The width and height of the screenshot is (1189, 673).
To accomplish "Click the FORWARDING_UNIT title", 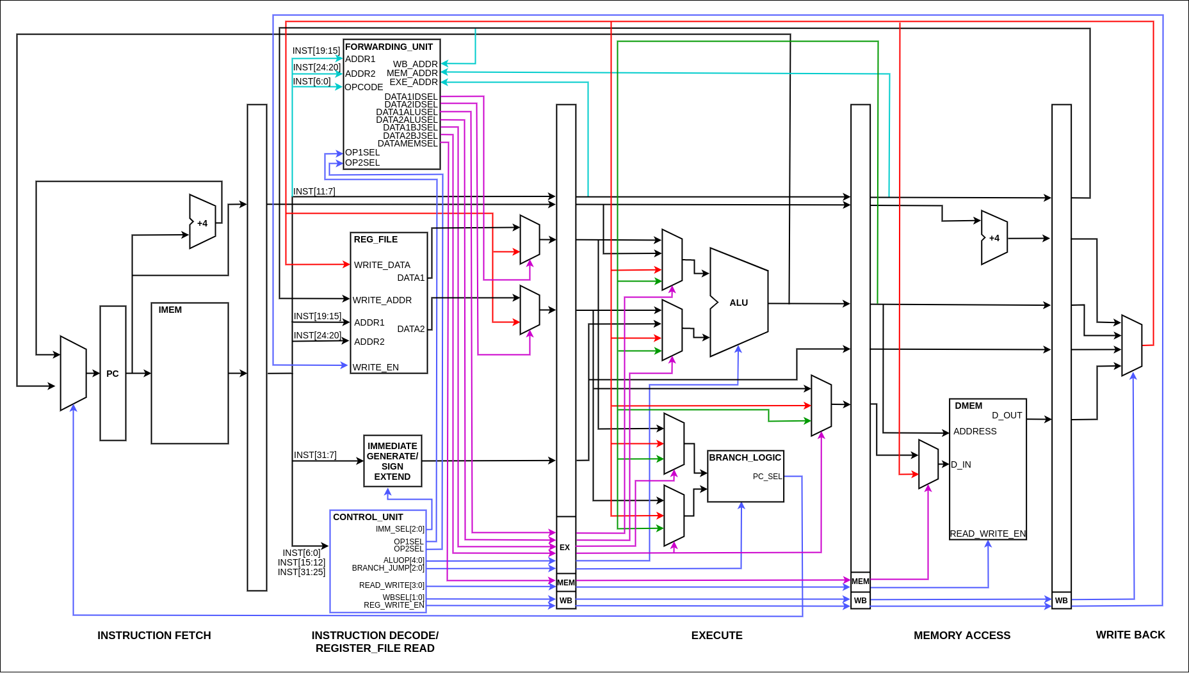I will [389, 47].
